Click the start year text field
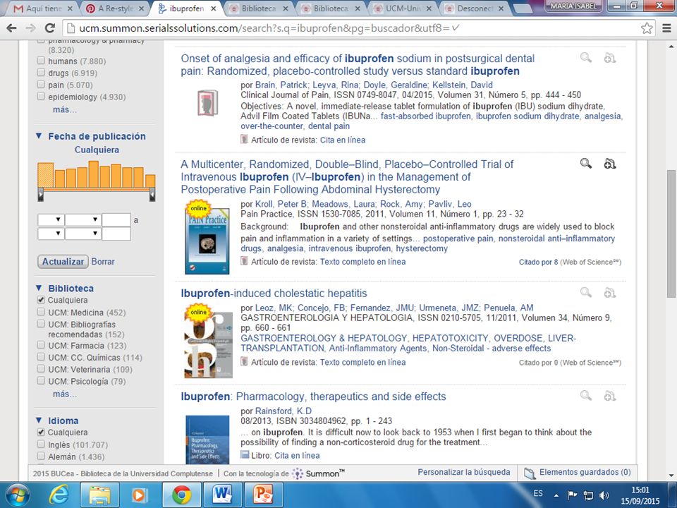Image resolution: width=677 pixels, height=508 pixels. pyautogui.click(x=116, y=220)
